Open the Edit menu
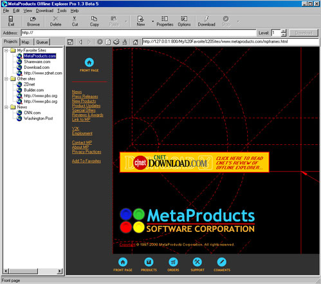This screenshot has height=284, width=321. 16,11
